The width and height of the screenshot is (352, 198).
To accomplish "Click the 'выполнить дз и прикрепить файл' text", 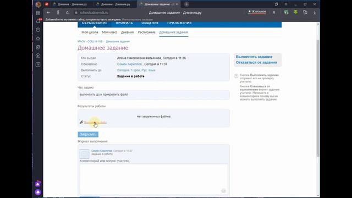I will click(x=104, y=95).
